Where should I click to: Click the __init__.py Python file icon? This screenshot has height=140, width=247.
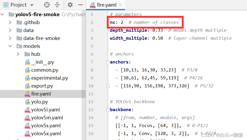(28, 62)
